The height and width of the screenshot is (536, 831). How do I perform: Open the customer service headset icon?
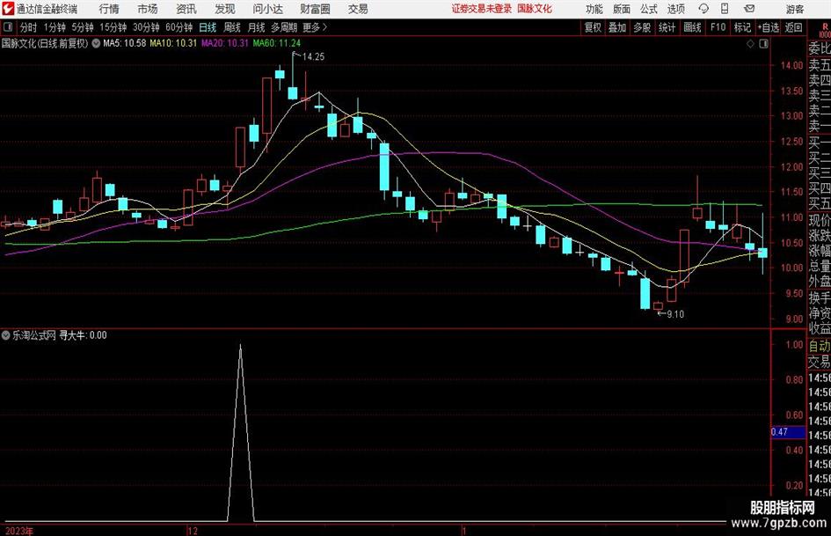click(703, 9)
